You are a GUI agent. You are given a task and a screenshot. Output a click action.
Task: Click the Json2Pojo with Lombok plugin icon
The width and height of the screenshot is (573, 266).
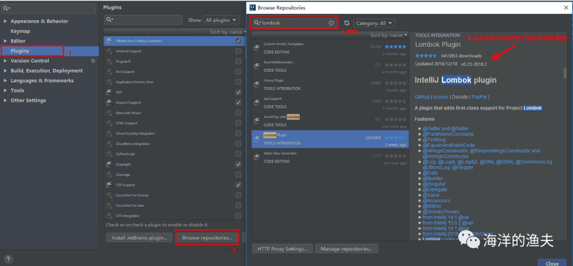pyautogui.click(x=257, y=121)
